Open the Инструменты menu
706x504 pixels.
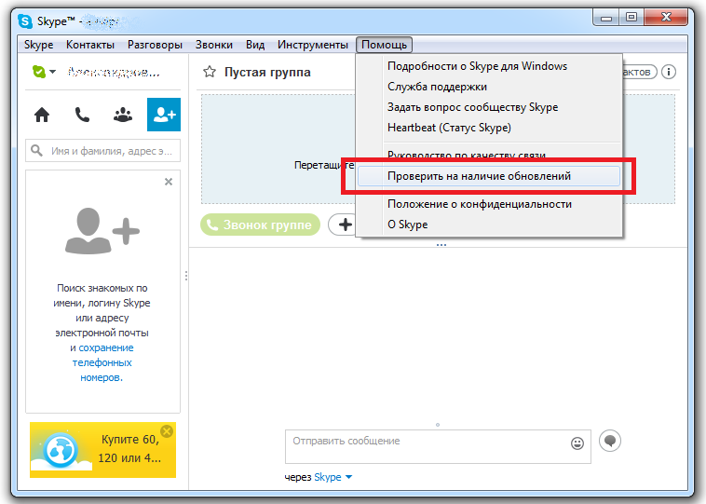(x=312, y=45)
